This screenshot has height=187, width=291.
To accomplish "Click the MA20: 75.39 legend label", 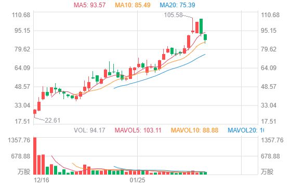I will 177,5.
